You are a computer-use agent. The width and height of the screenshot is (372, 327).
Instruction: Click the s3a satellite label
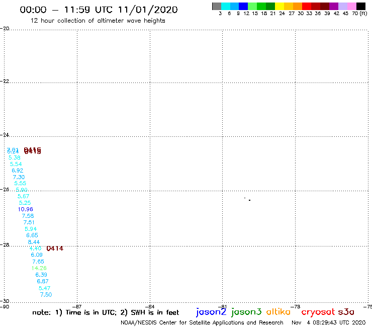(346, 312)
